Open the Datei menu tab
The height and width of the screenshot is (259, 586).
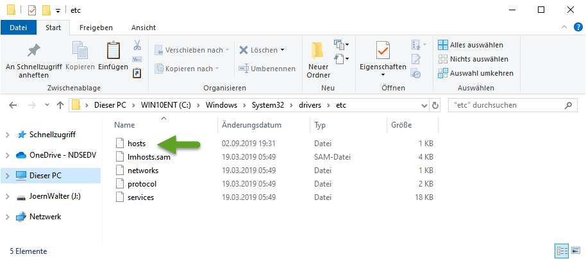[x=19, y=28]
